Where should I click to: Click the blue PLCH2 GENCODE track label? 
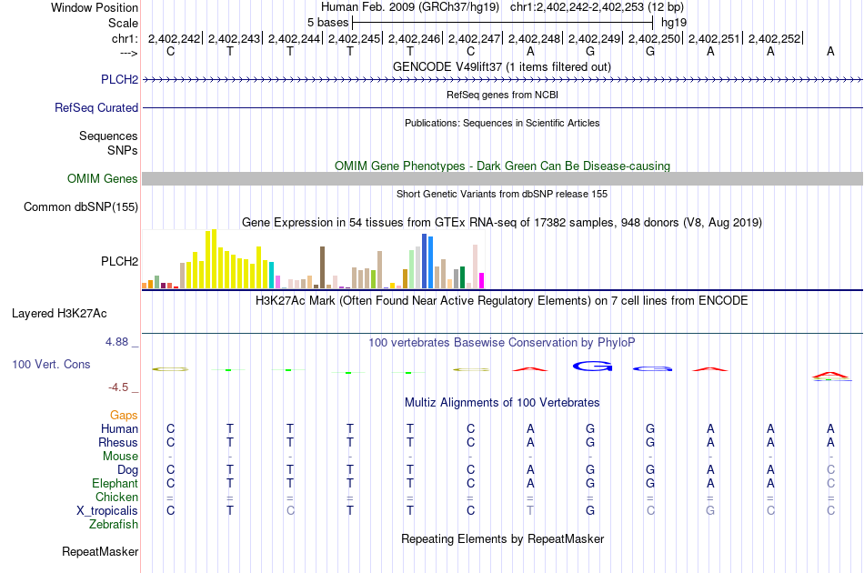[x=119, y=79]
